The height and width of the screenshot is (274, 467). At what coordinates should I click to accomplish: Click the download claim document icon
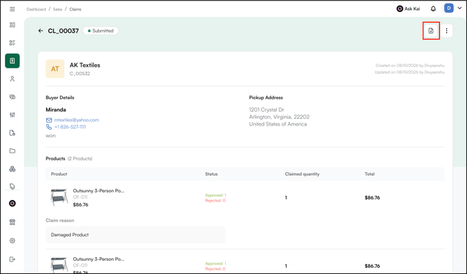(x=431, y=31)
